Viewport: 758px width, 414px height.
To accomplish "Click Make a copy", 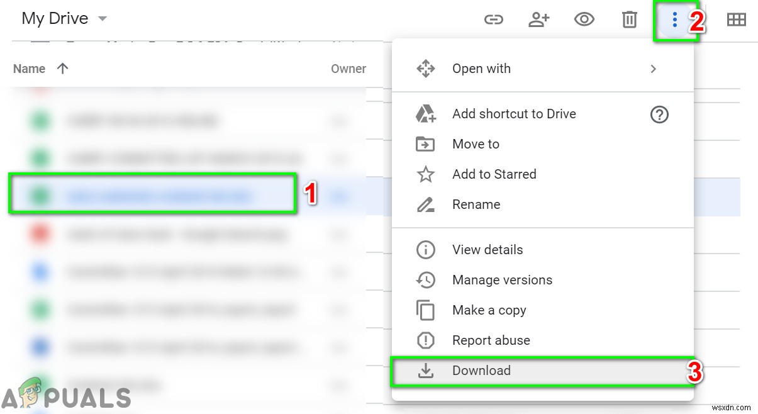I will pyautogui.click(x=490, y=310).
